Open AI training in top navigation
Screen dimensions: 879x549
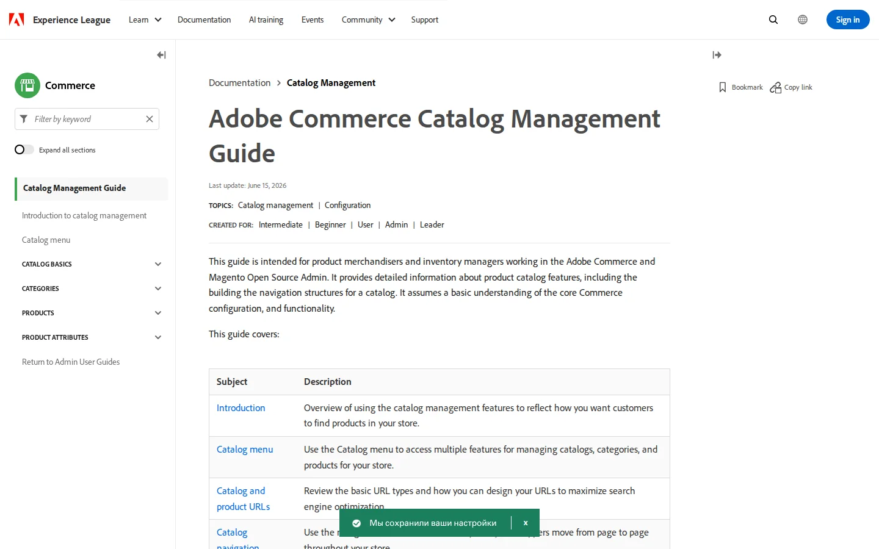pos(266,20)
